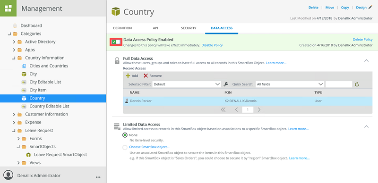Select the None radio button

coord(125,135)
